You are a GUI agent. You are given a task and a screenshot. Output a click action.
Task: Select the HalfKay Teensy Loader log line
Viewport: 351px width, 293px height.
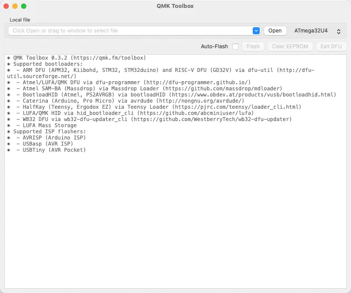154,107
